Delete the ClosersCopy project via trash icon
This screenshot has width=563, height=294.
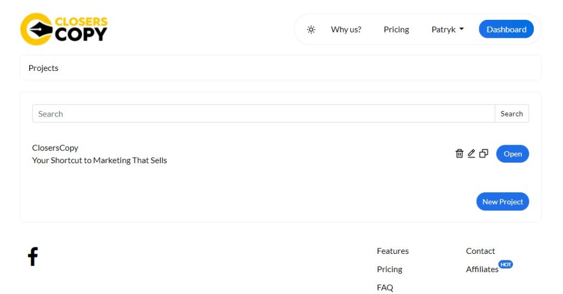point(459,154)
